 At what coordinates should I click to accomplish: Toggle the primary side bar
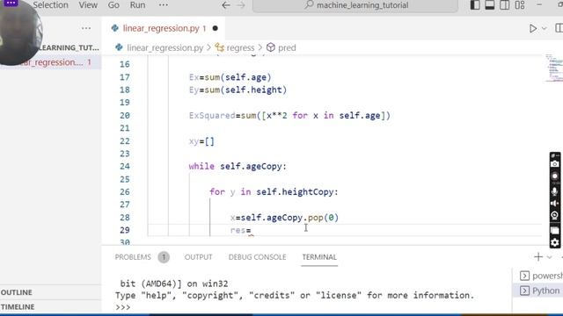point(475,5)
